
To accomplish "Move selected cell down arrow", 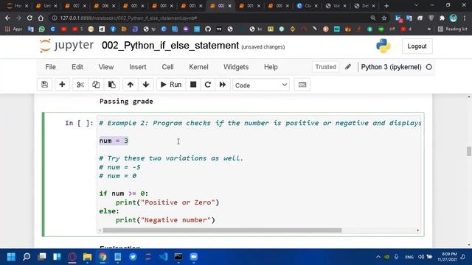I will [146, 85].
